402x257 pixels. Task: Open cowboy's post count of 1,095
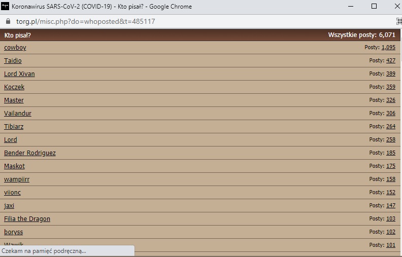[388, 48]
